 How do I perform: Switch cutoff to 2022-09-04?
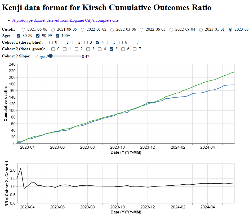(x=171, y=30)
